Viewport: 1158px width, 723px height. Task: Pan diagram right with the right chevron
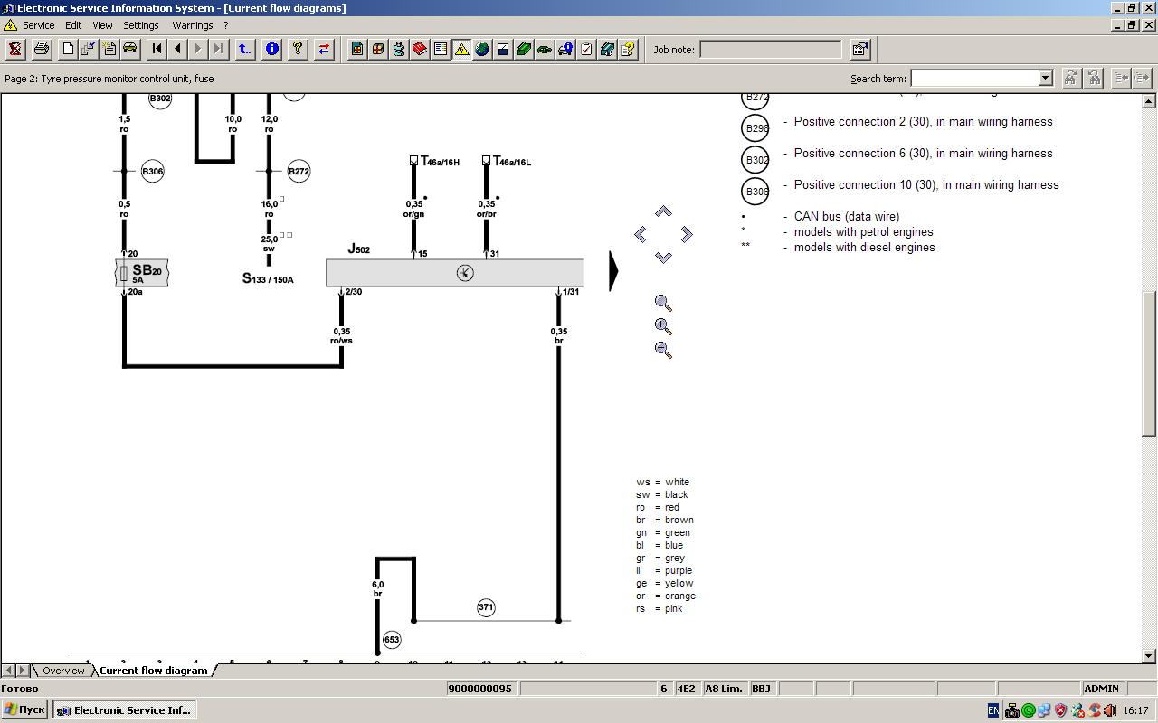point(687,234)
